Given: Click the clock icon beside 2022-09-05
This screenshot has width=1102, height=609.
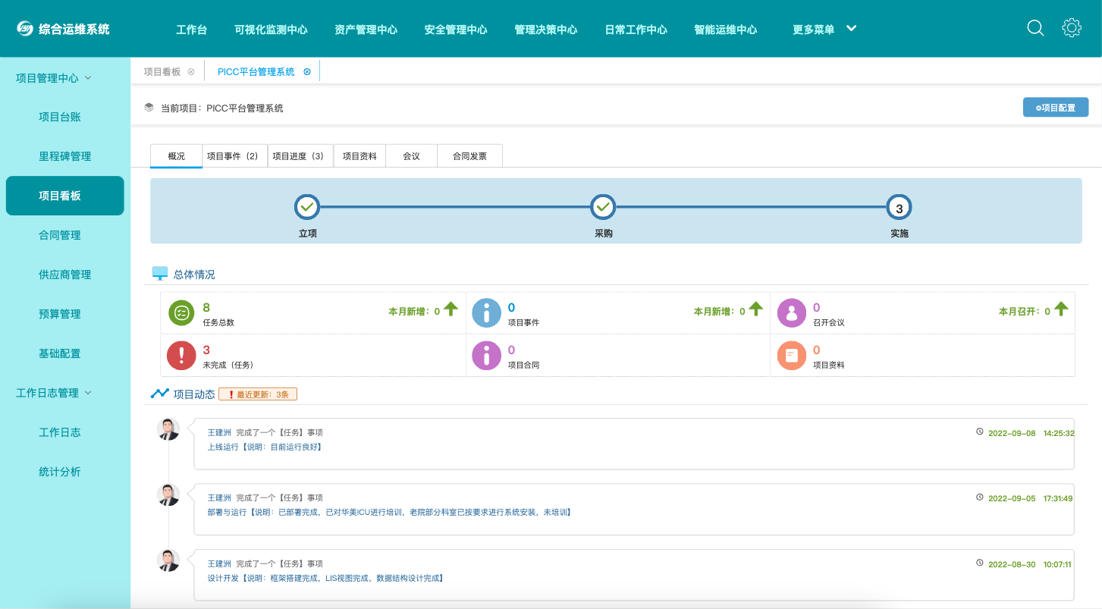Looking at the screenshot, I should pos(980,498).
